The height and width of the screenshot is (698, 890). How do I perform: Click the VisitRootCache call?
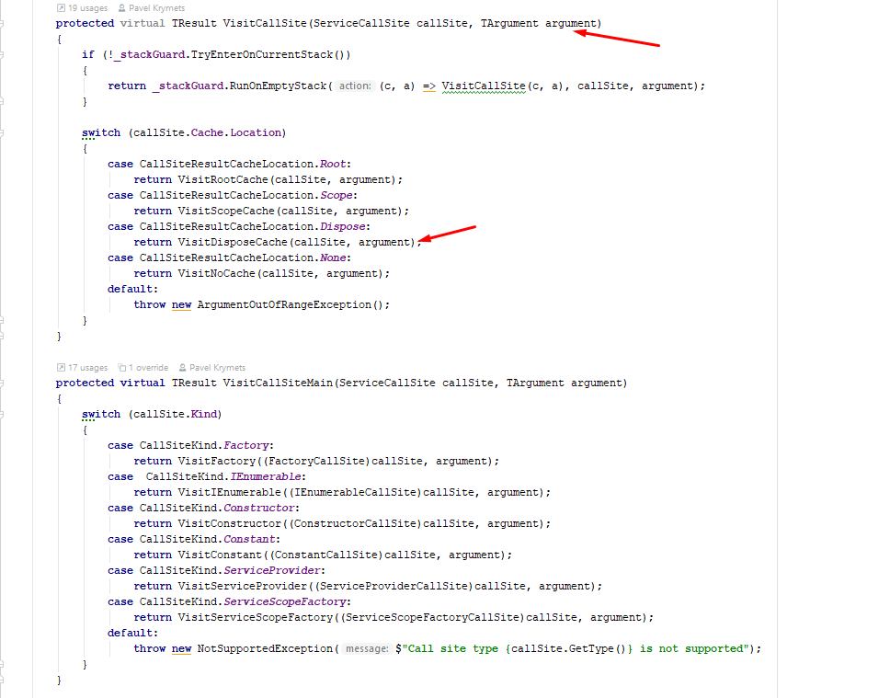point(223,179)
